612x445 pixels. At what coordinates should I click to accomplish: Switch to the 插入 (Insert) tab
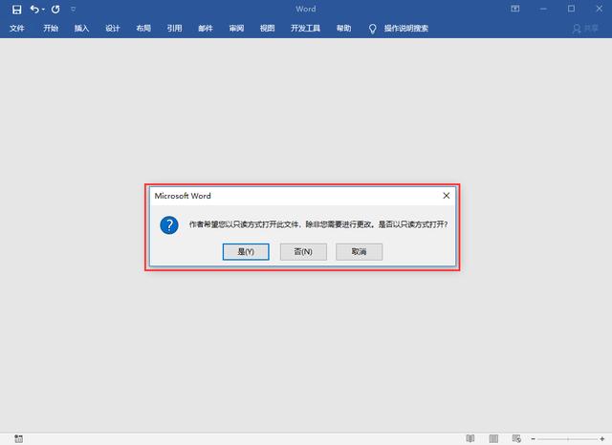(81, 28)
